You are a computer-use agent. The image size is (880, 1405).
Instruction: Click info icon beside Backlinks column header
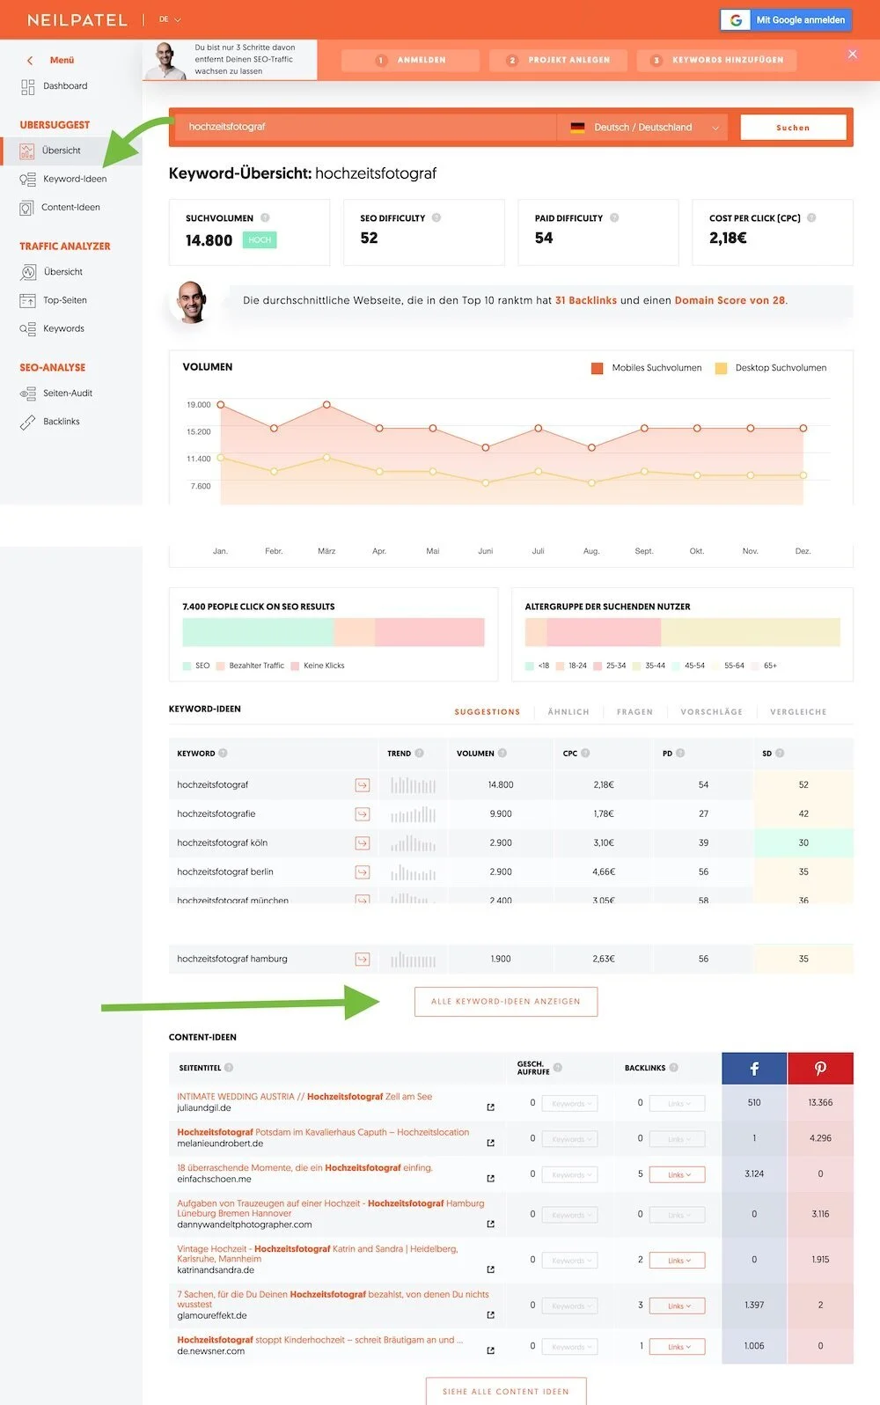pos(673,1068)
